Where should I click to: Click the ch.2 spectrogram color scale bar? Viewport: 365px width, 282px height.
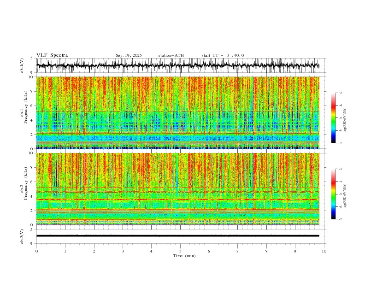coord(333,194)
